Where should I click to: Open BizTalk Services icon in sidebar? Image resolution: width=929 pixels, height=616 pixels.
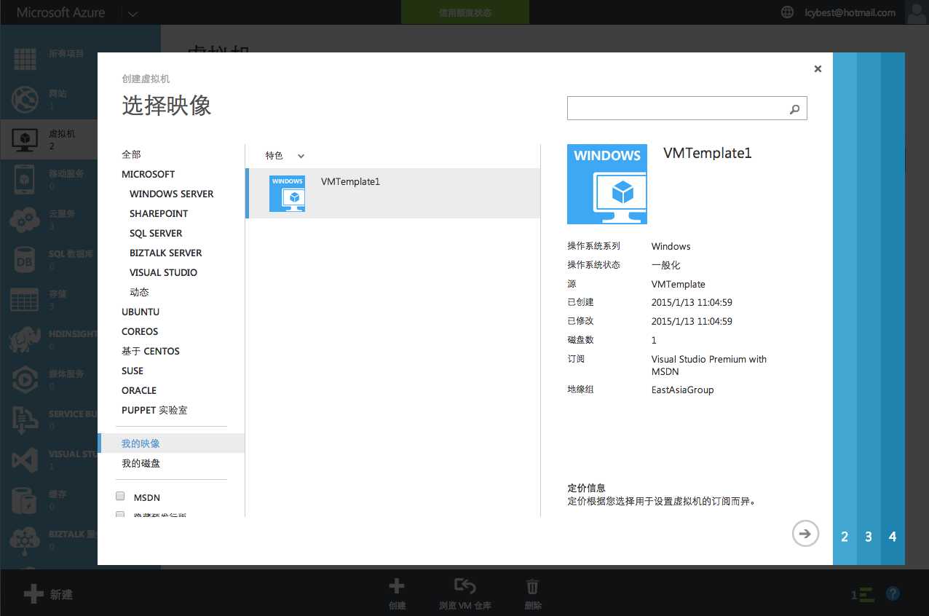coord(25,540)
